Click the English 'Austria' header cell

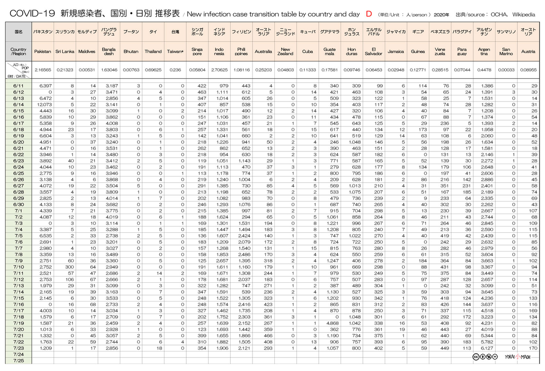(528, 52)
